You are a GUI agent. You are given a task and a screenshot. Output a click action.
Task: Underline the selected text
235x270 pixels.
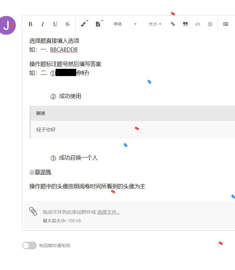55,24
